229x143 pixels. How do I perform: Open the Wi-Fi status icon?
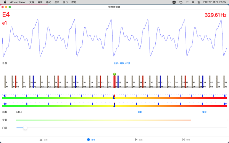point(187,2)
